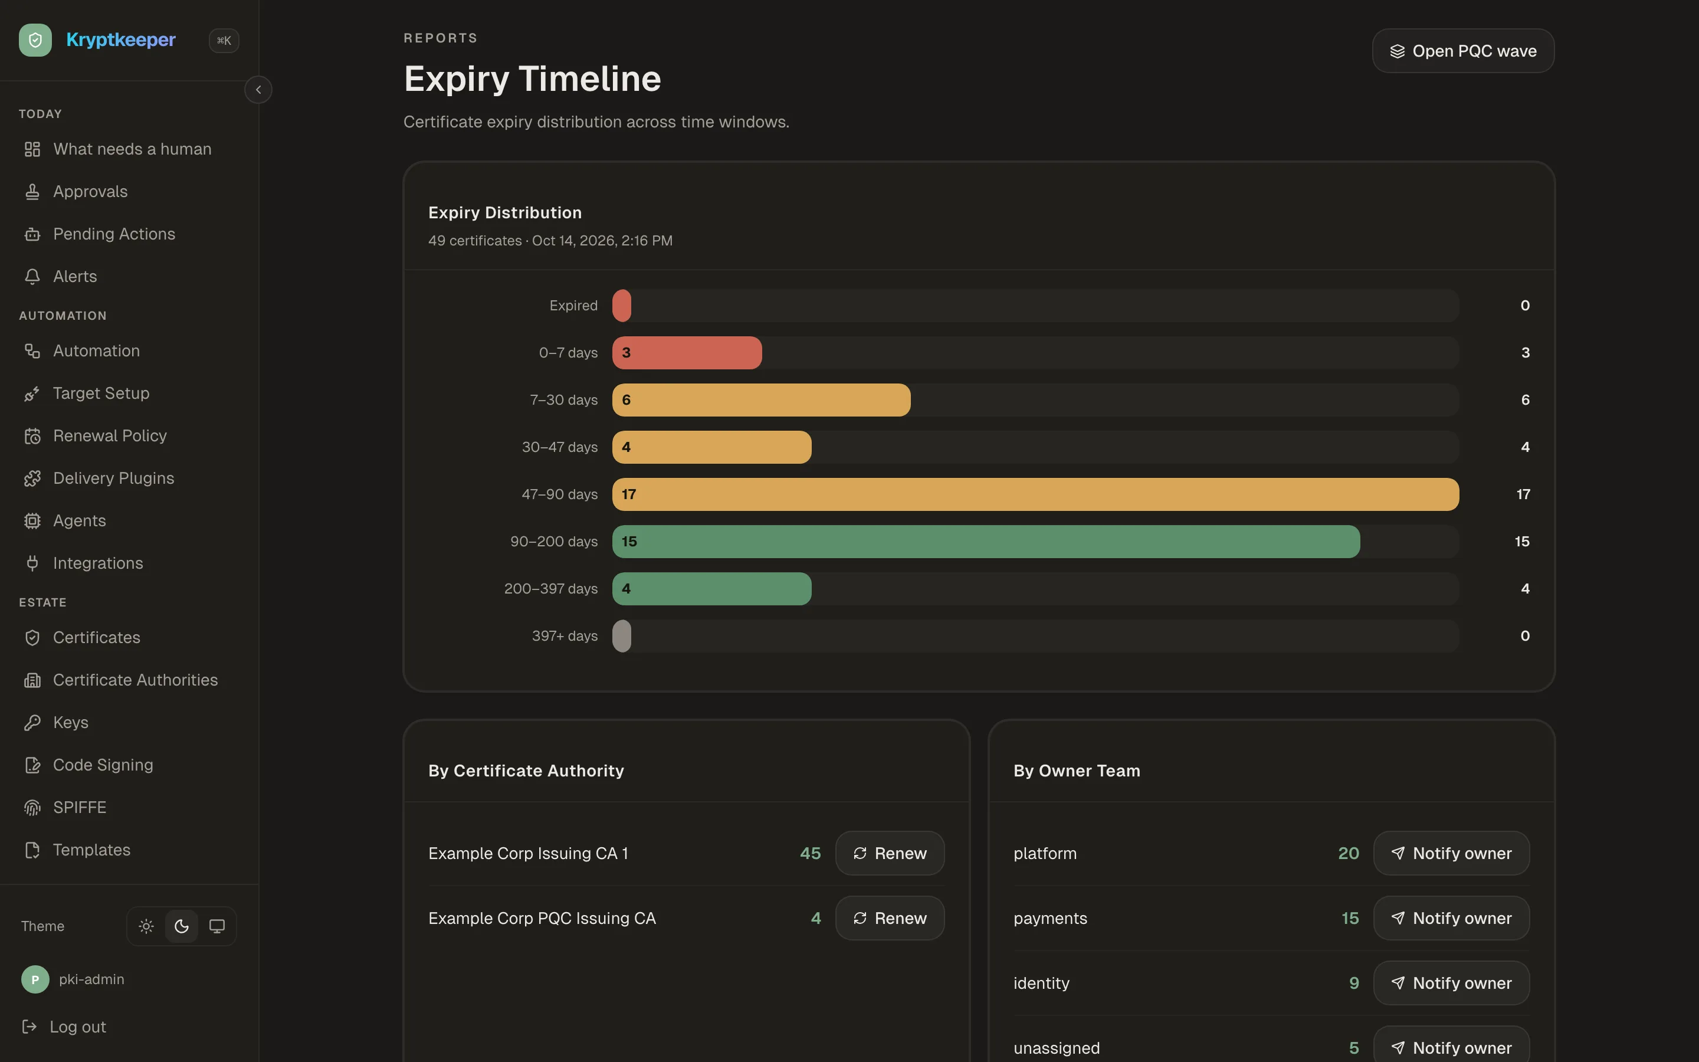Screen dimensions: 1699x1062
Task: Click the Certificate Authorities building icon
Action: point(32,680)
